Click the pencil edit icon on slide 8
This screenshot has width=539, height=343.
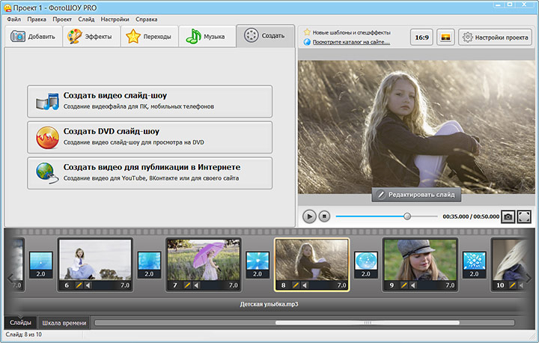(x=296, y=285)
